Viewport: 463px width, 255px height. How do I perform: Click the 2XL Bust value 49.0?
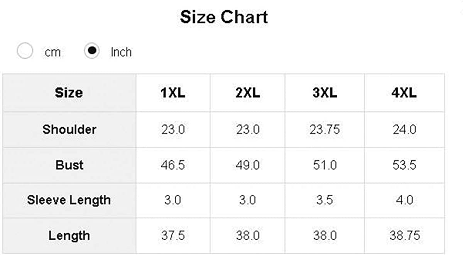(x=247, y=165)
